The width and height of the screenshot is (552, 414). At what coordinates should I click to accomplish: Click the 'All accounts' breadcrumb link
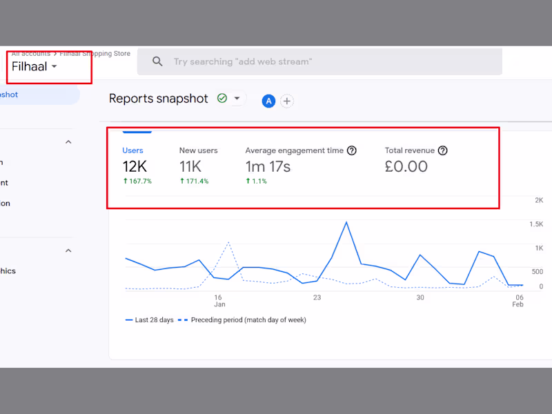click(30, 53)
